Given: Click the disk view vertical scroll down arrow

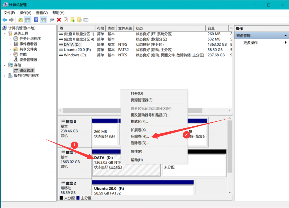Looking at the screenshot, I should 230,192.
